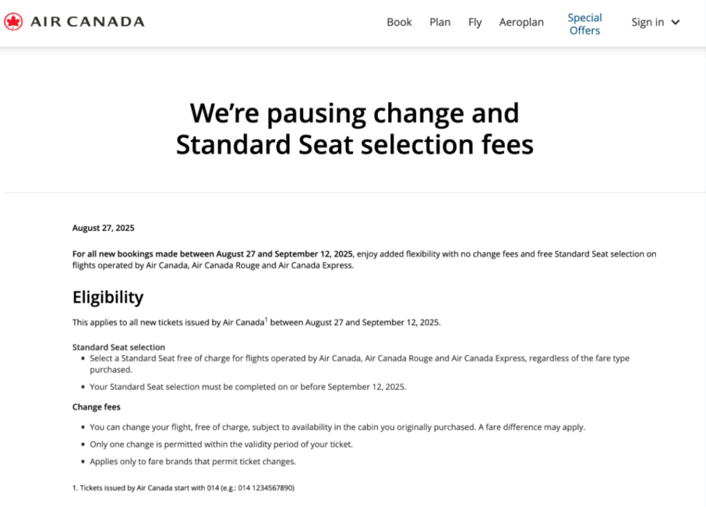Screen dimensions: 706x507
Task: Click the bold text about new bookings dates
Action: point(214,254)
